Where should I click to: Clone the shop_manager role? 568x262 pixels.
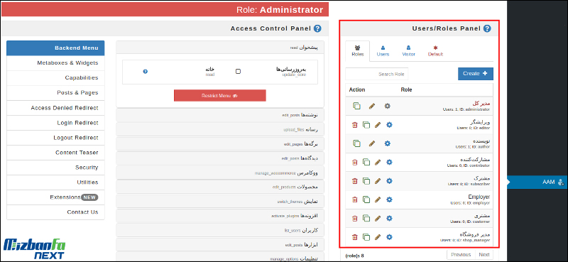coord(366,237)
